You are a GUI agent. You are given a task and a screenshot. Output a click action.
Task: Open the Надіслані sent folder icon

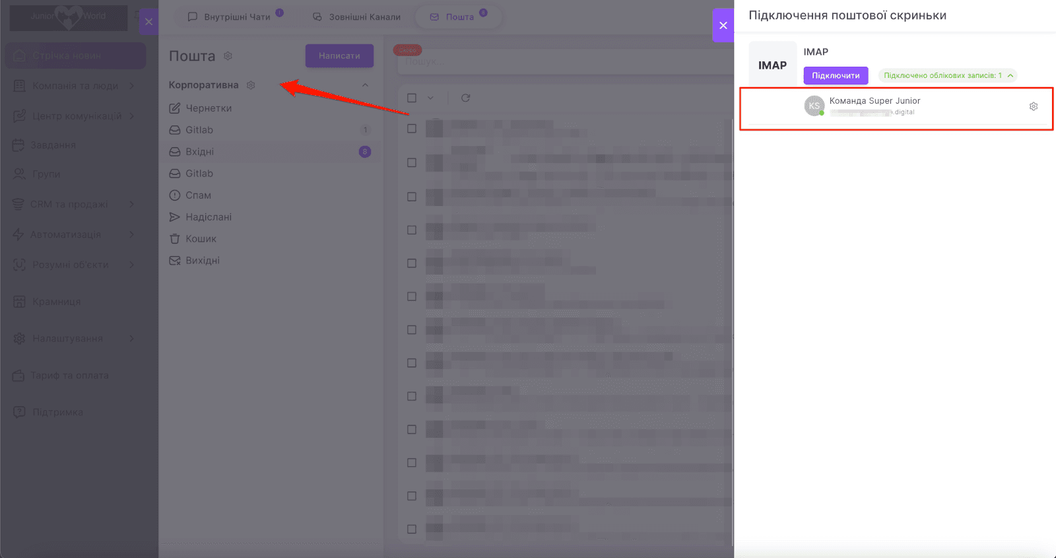point(175,217)
